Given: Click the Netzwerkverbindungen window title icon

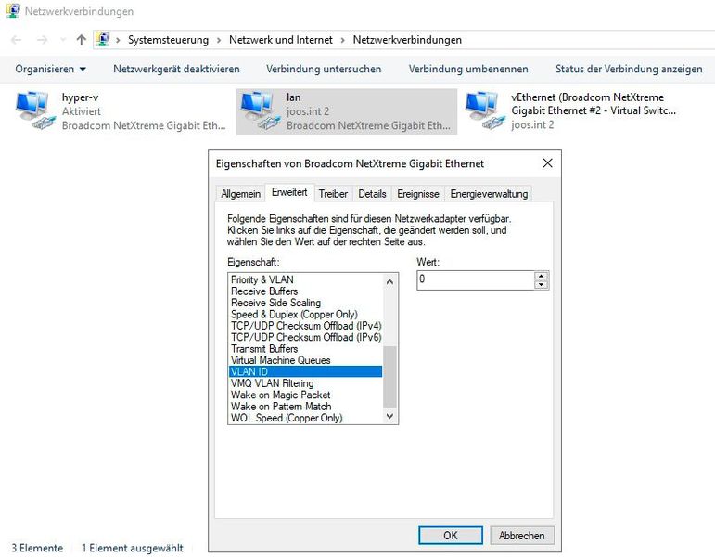Looking at the screenshot, I should 13,11.
